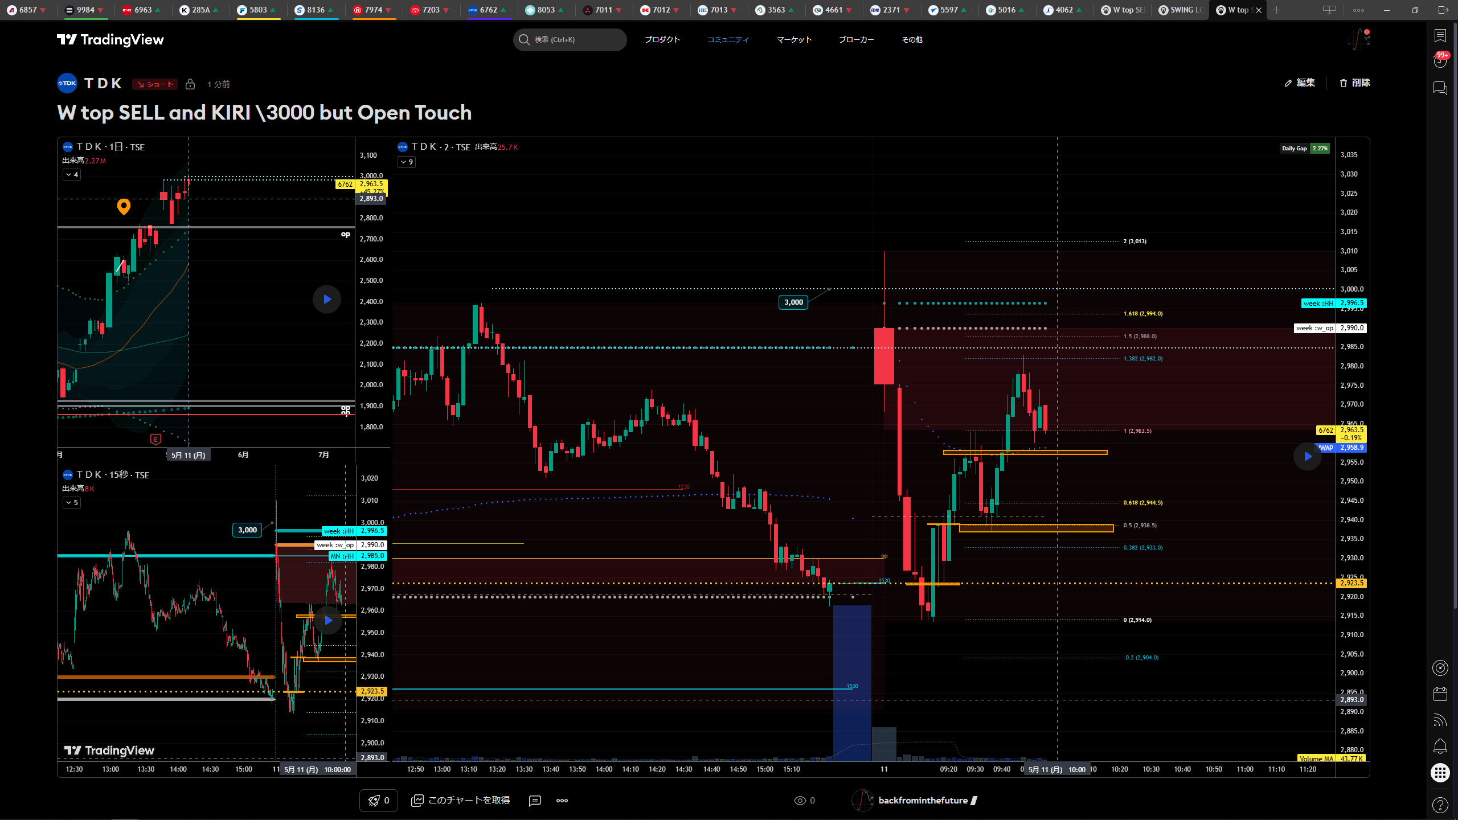Play the TDK daily chart snapshot
Image resolution: width=1458 pixels, height=820 pixels.
(x=327, y=299)
